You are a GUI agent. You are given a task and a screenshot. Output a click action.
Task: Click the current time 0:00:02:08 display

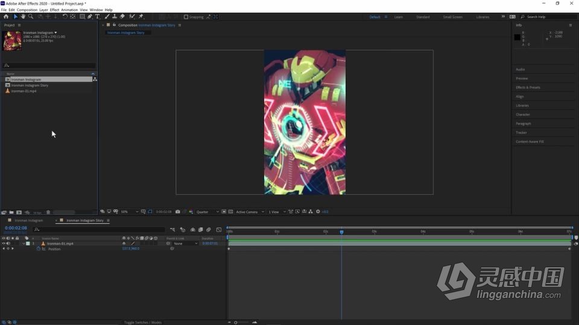16,228
